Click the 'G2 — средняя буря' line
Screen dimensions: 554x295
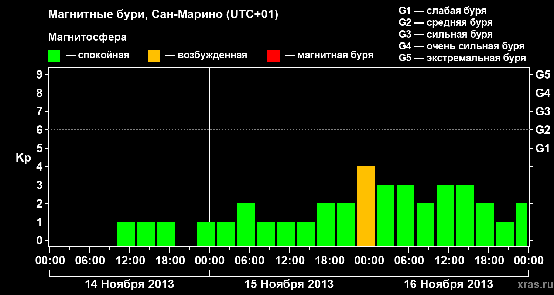(445, 22)
